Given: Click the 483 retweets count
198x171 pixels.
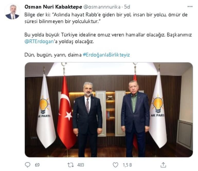Looking at the screenshot, I should click(80, 165).
